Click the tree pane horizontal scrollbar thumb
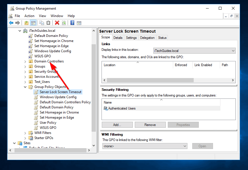This screenshot has height=170, width=248. (x=50, y=150)
